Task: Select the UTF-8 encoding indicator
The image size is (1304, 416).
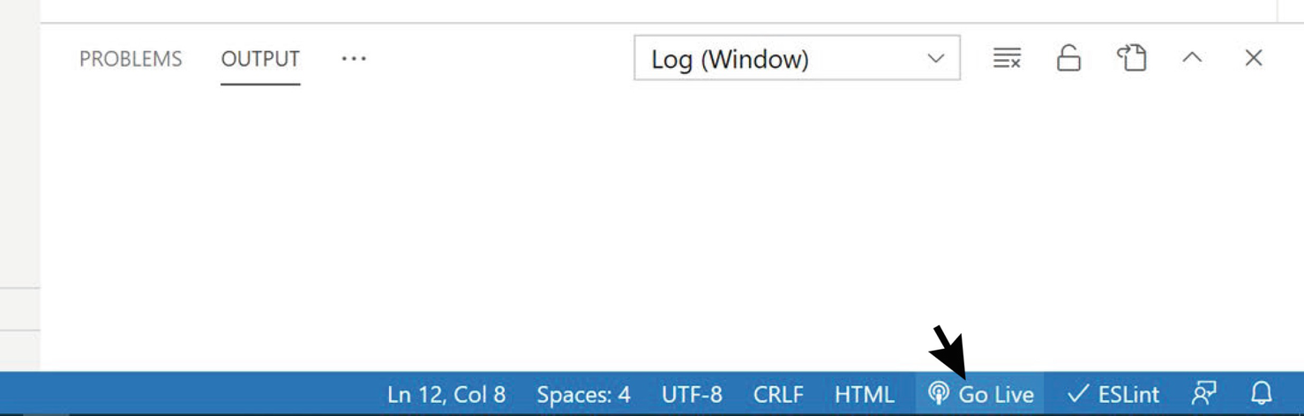Action: [692, 394]
